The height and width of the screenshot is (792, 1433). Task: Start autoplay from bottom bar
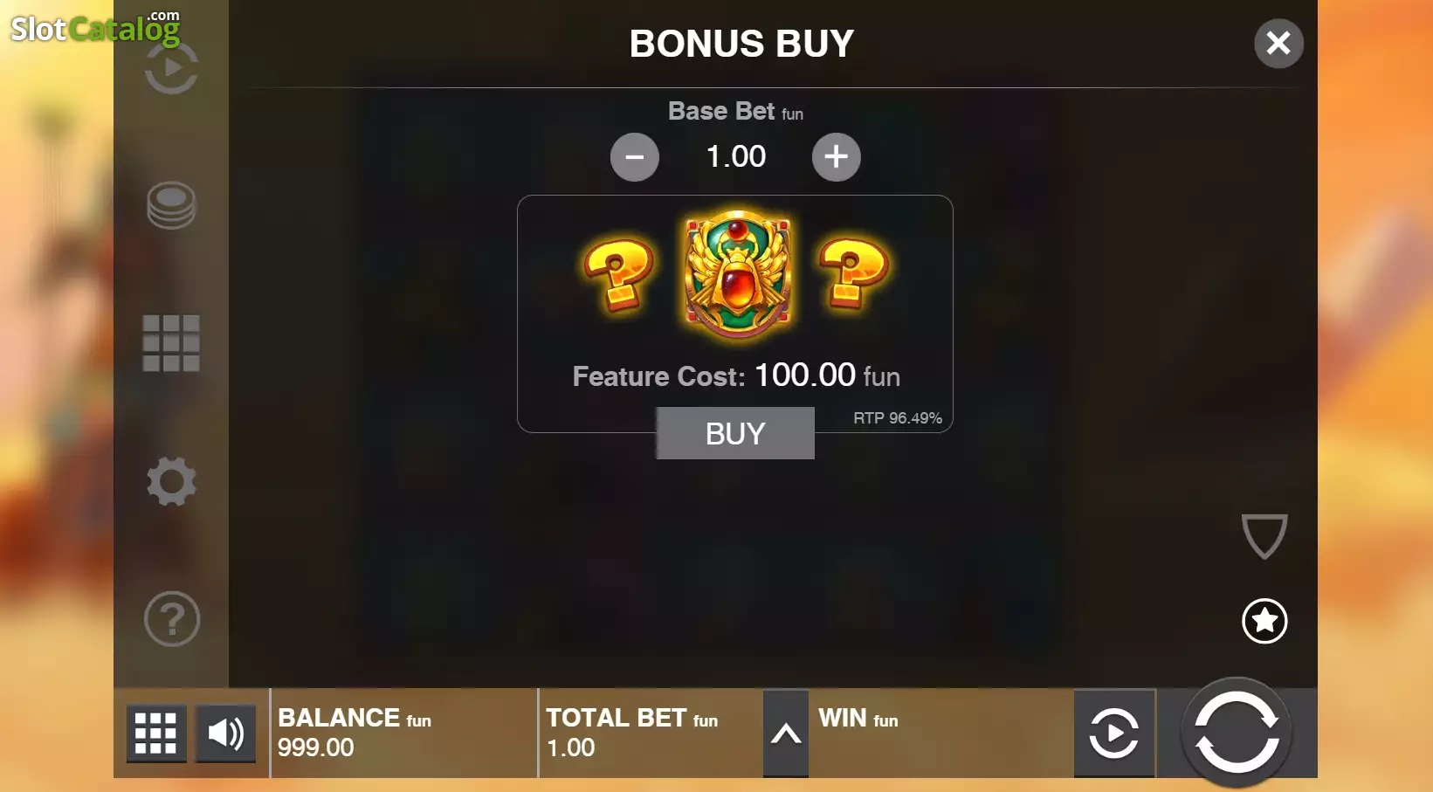1114,733
